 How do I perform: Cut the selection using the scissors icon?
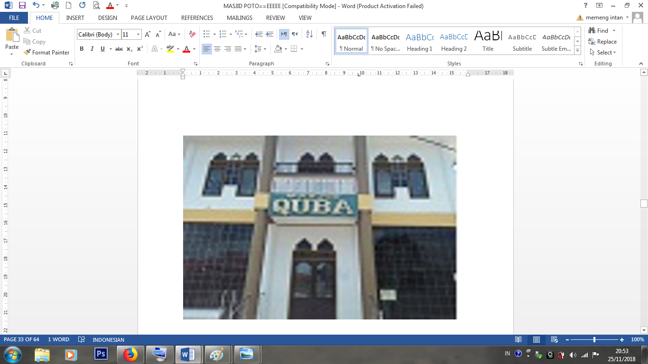(33, 31)
